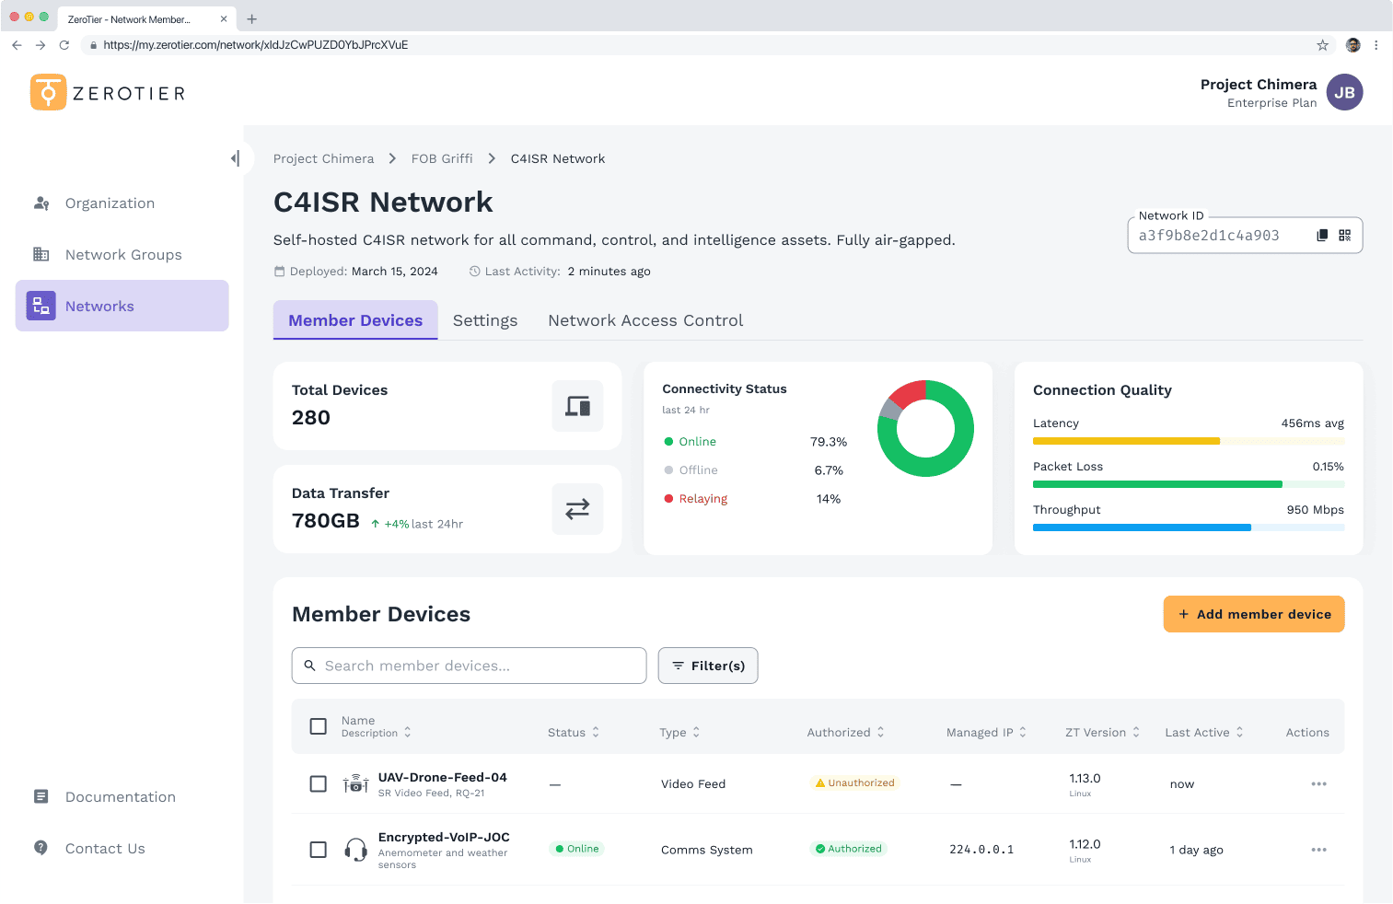
Task: Click the ZeroTier logo
Action: click(x=108, y=92)
